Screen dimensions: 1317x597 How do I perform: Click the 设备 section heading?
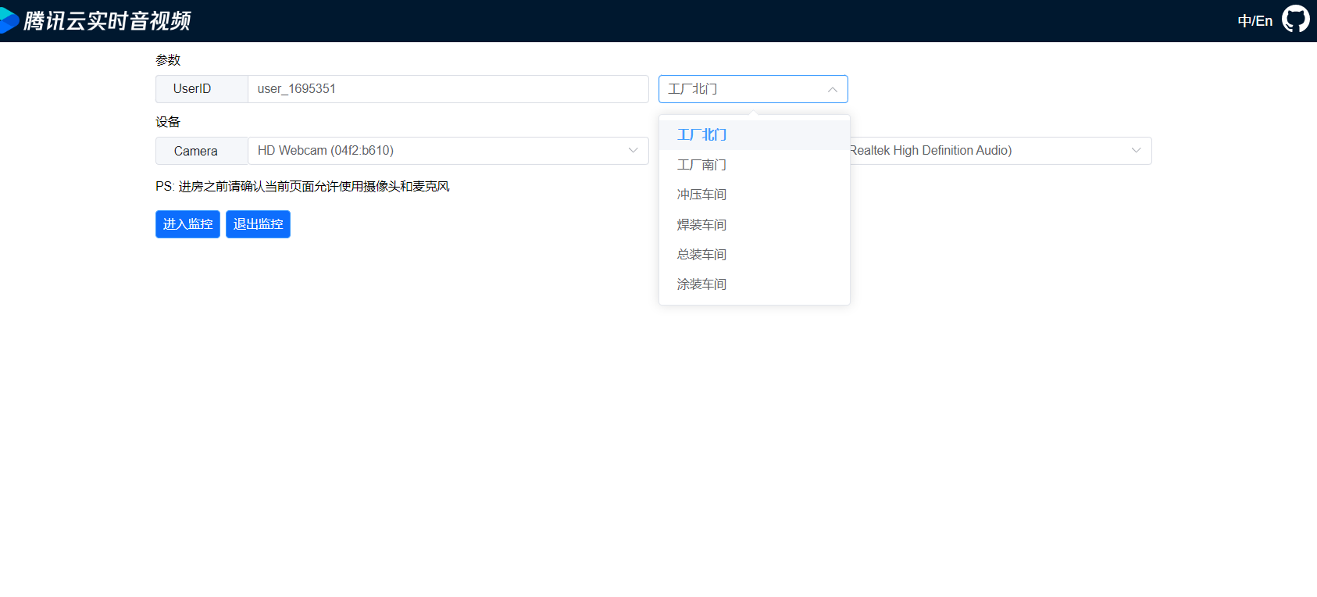pos(168,122)
